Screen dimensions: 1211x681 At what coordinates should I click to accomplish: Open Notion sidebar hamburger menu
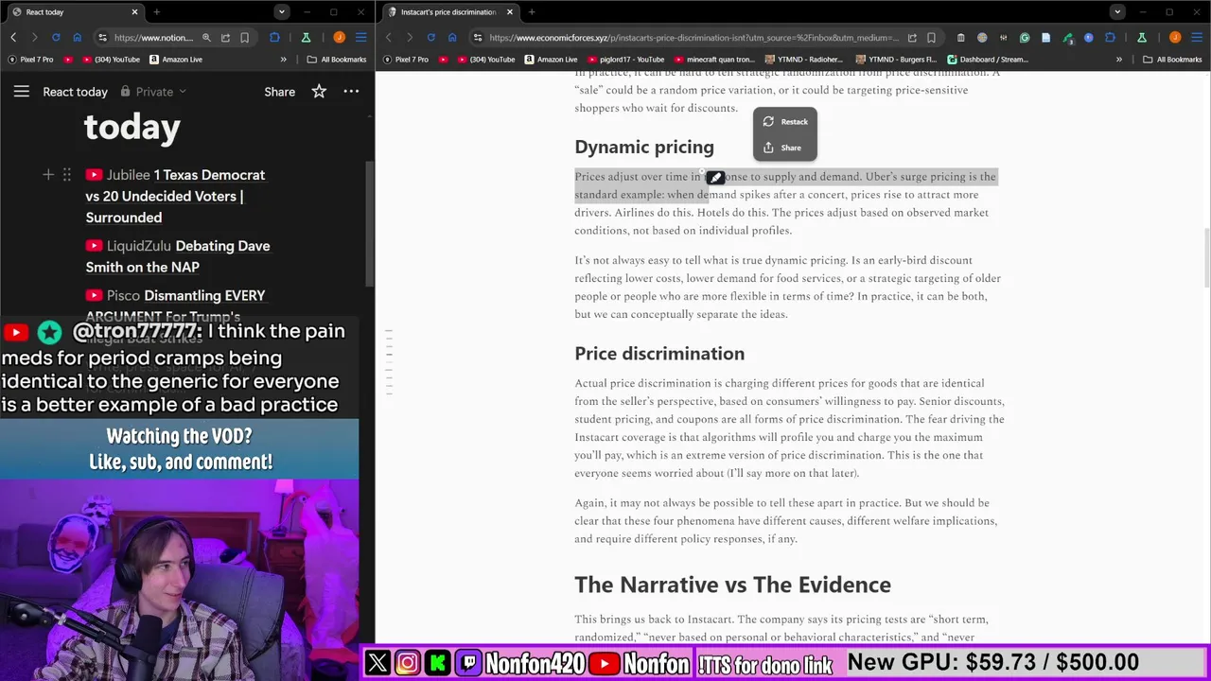[x=21, y=92]
